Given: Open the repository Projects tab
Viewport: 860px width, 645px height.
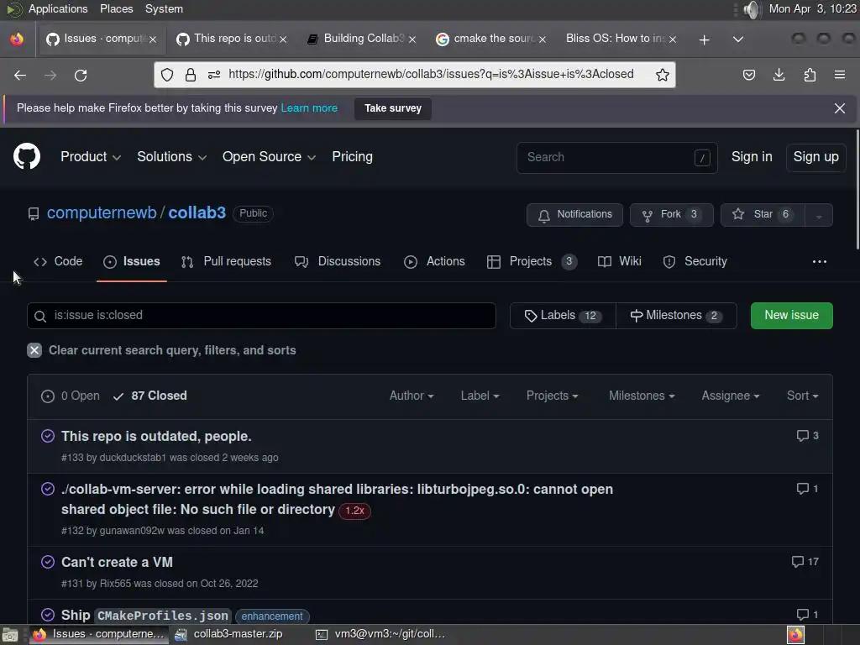Looking at the screenshot, I should click(532, 262).
